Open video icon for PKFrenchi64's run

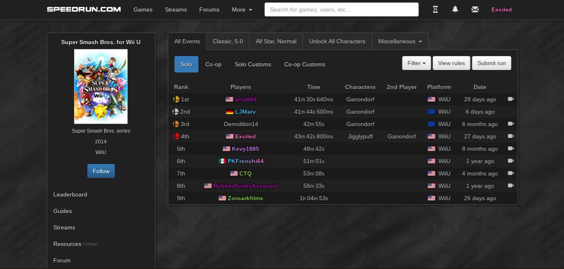point(511,161)
